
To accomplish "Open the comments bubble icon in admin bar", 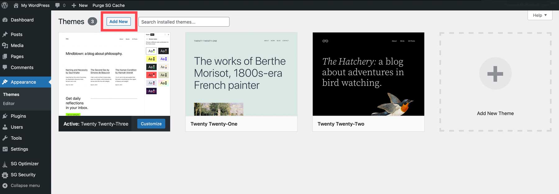I will [x=57, y=5].
